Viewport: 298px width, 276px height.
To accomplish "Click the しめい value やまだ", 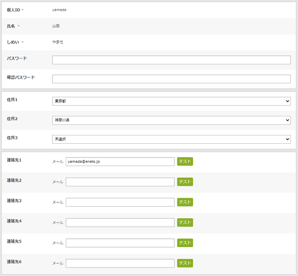I will [58, 43].
